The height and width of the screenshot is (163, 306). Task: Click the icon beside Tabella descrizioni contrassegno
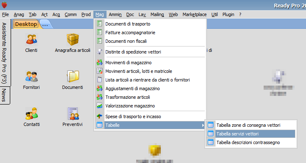[x=211, y=142]
